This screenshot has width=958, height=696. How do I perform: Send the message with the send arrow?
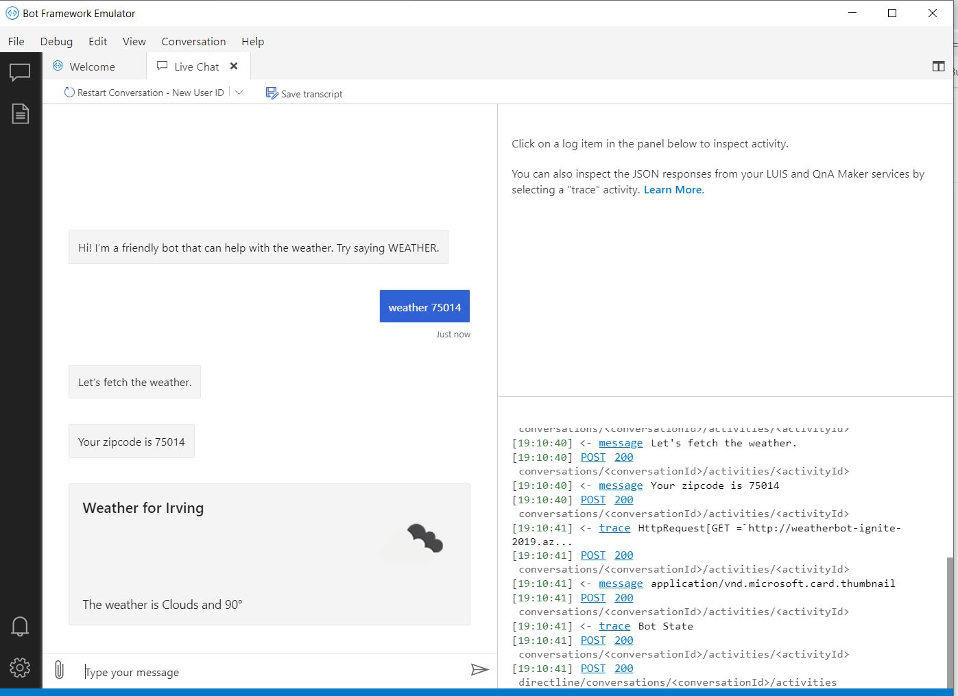(480, 670)
